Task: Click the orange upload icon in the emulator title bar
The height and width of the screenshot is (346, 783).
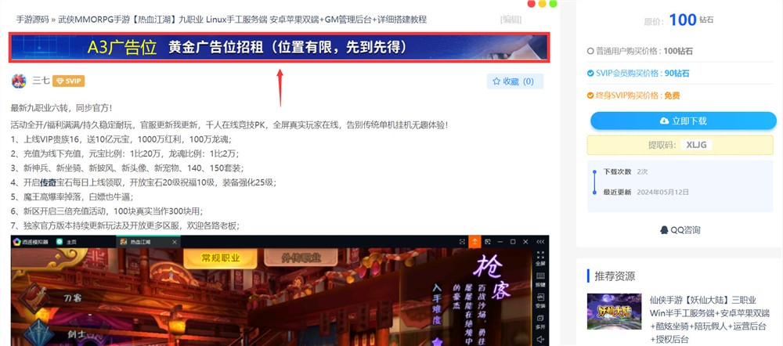Action: pos(474,242)
